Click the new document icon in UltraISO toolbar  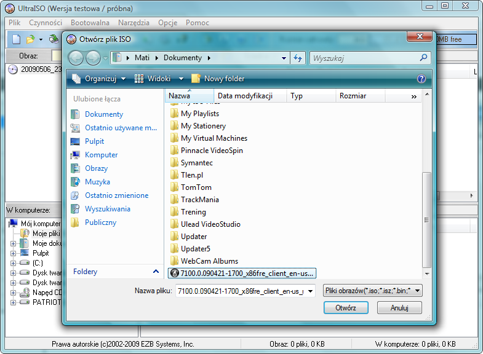tap(17, 39)
